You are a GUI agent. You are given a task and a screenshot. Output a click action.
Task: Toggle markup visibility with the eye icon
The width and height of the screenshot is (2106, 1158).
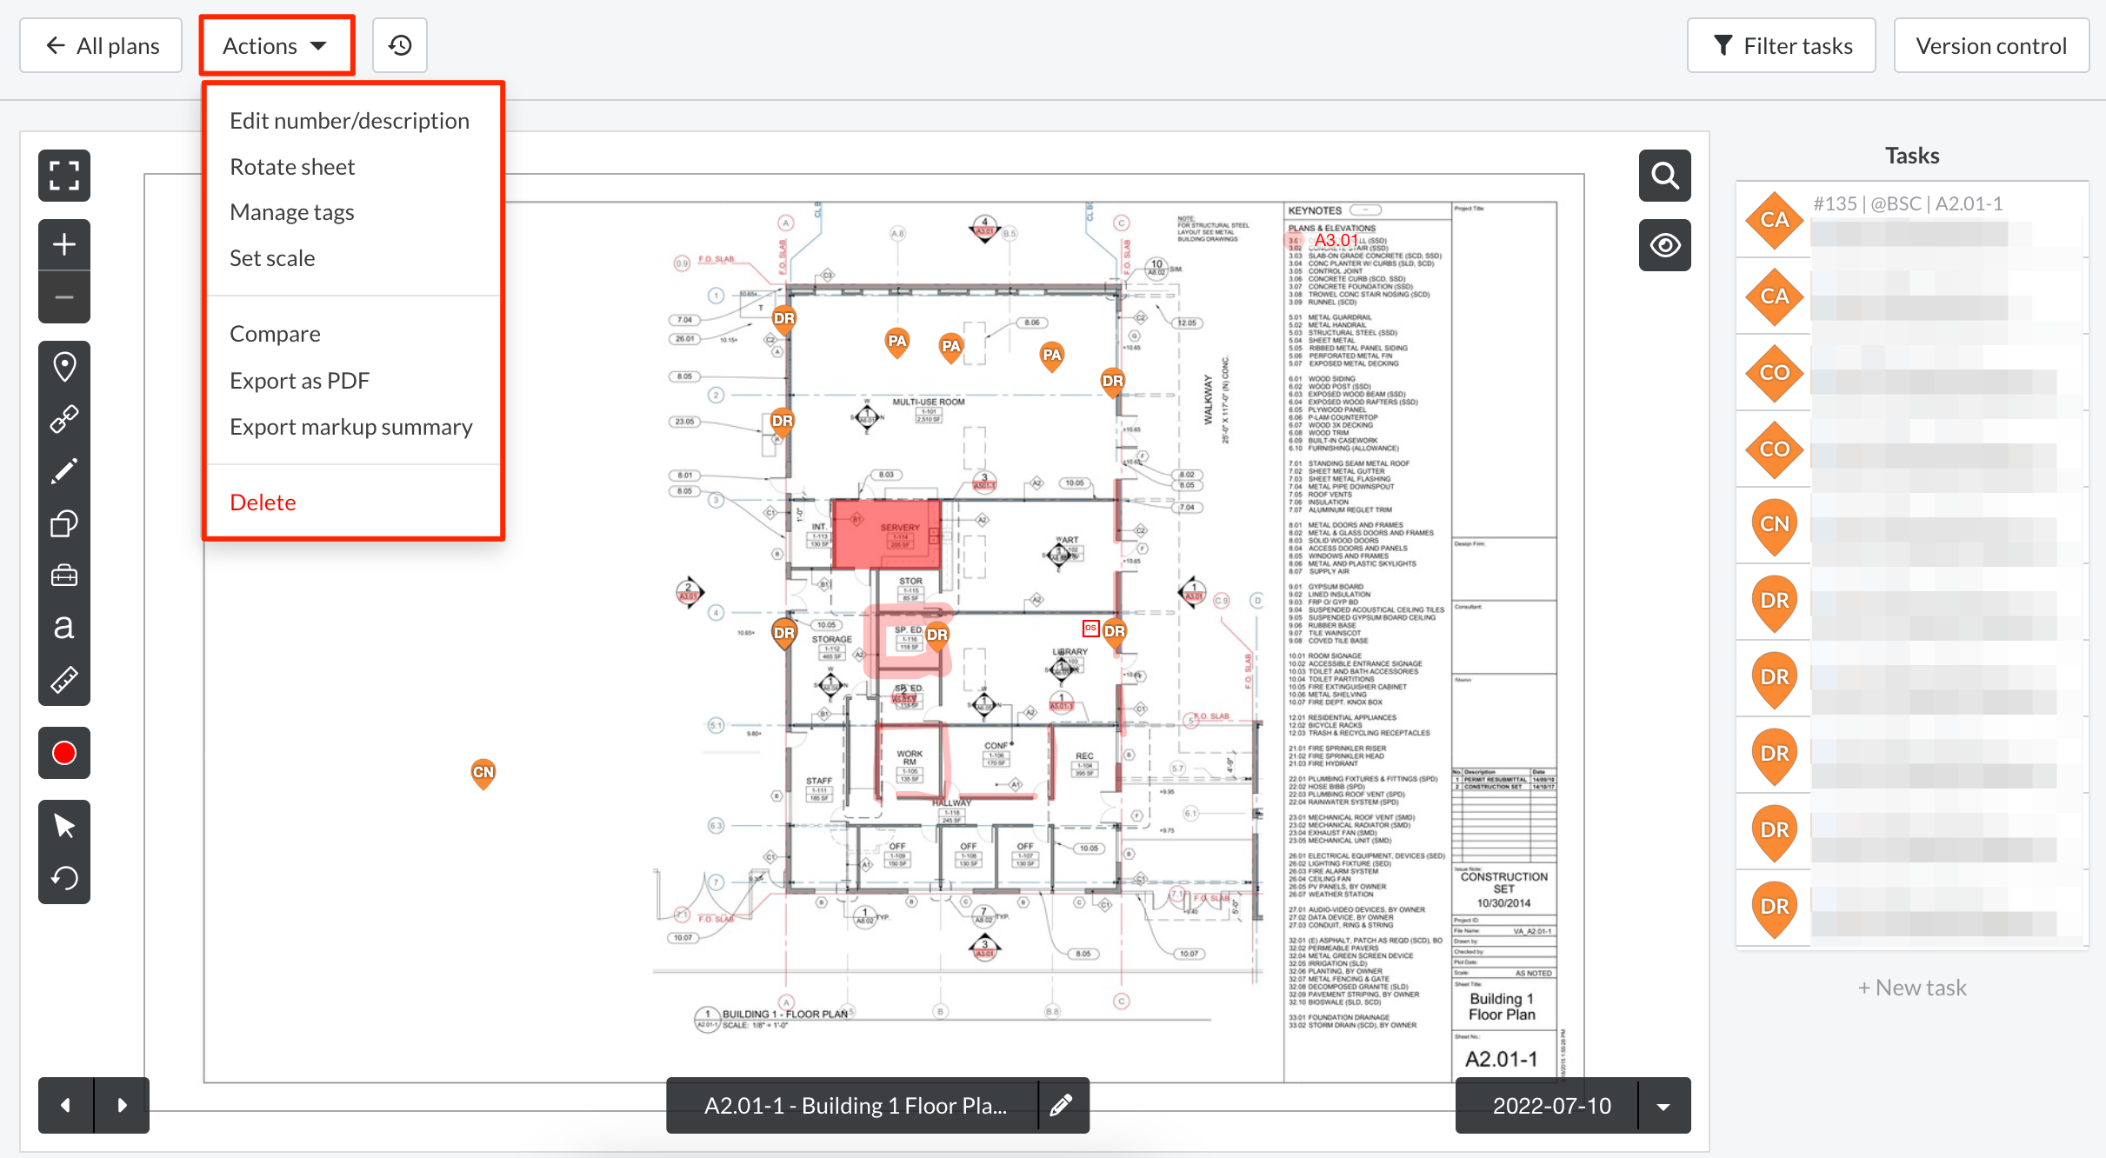point(1664,244)
